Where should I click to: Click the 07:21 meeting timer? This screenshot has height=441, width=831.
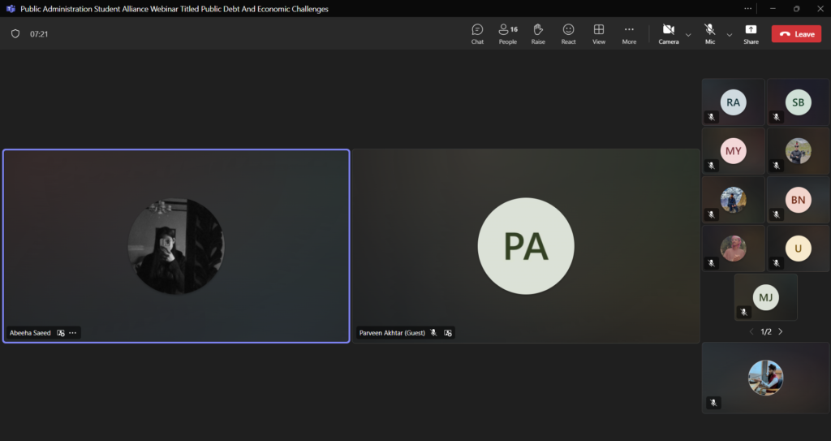pyautogui.click(x=39, y=34)
